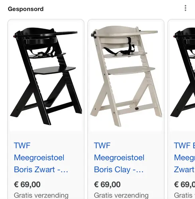The height and width of the screenshot is (199, 195).
Task: Click the black Boris Zwart high chair image
Action: pos(46,76)
